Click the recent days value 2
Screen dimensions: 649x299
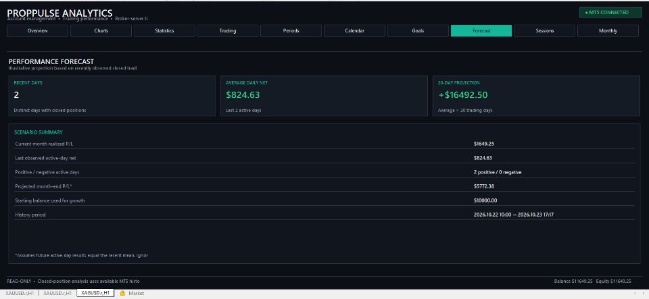click(x=16, y=95)
